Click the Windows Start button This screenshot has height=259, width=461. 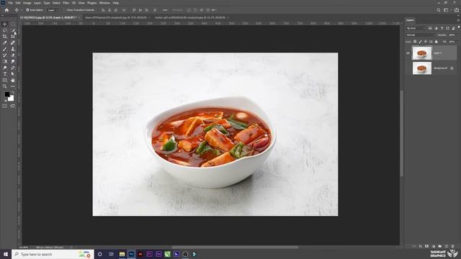pyautogui.click(x=6, y=254)
